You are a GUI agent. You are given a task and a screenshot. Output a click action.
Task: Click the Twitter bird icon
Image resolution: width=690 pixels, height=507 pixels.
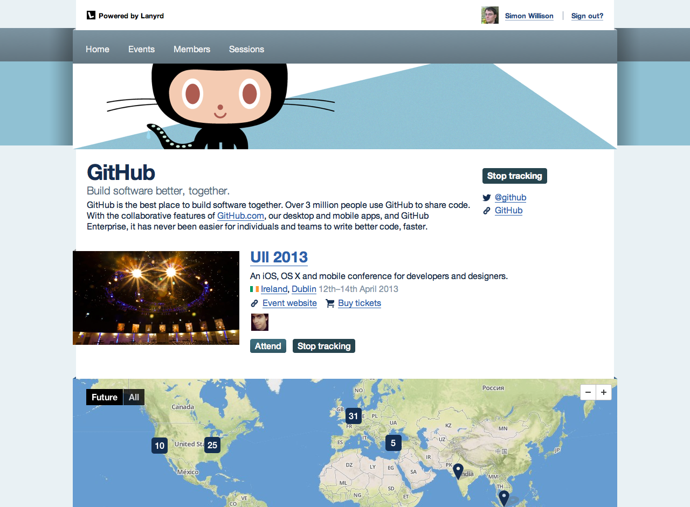[x=487, y=198]
